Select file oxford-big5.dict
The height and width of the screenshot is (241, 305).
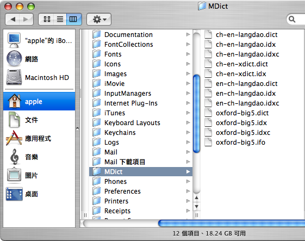point(236,113)
